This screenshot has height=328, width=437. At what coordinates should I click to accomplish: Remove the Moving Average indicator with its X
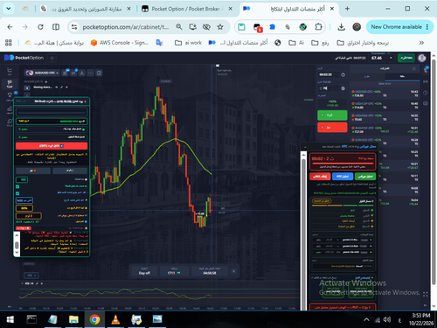[x=66, y=87]
